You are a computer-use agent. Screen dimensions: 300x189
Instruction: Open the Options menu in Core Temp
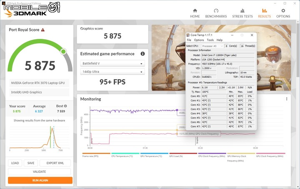[x=199, y=40]
